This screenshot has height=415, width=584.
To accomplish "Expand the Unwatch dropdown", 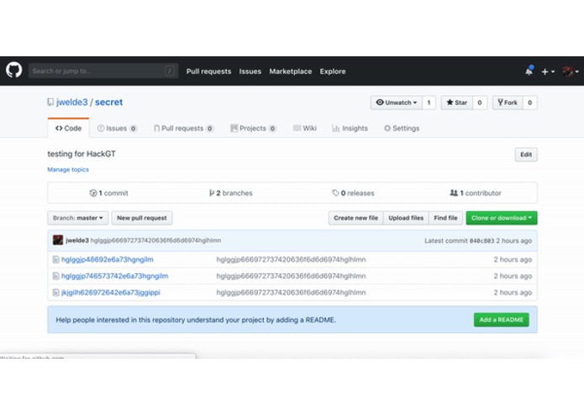I will [x=395, y=102].
